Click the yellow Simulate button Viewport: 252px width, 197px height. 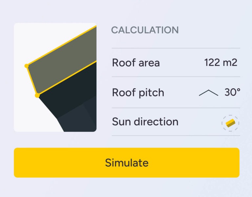126,163
